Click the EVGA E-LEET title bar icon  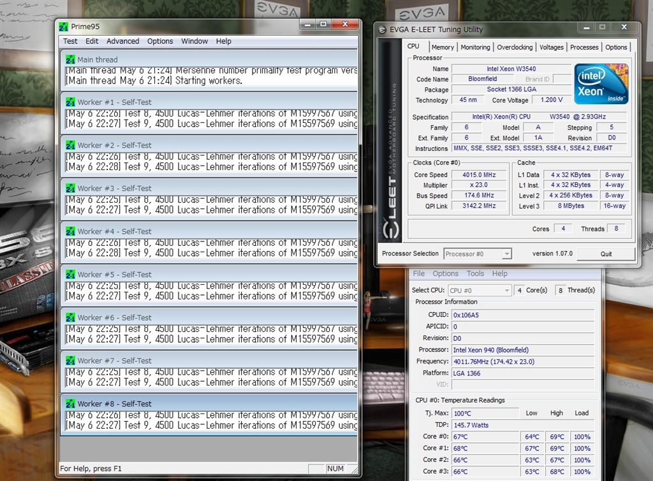383,29
